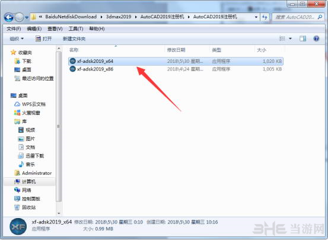The width and height of the screenshot is (328, 240).
Task: Open the address bar history dropdown
Action: pos(256,17)
